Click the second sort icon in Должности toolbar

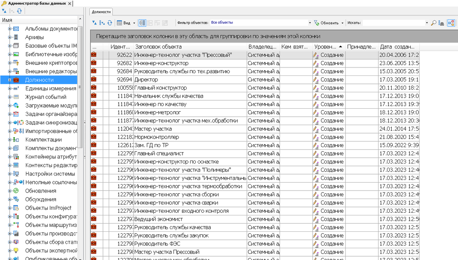point(102,23)
